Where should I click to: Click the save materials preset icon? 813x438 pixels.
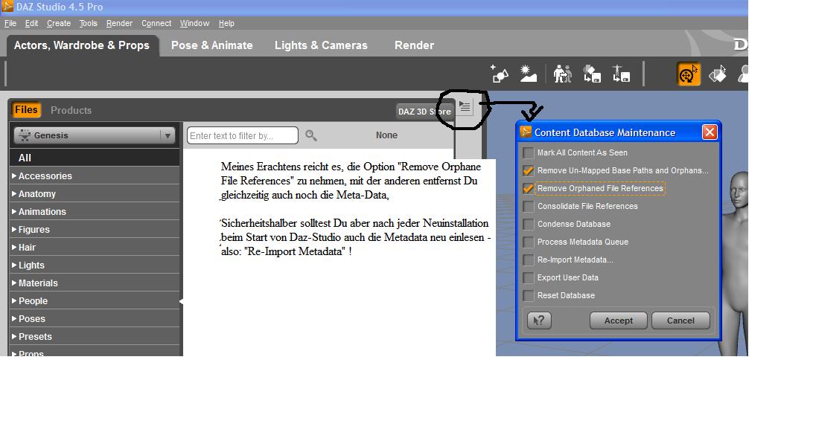[592, 74]
